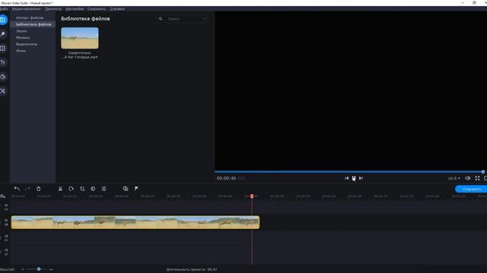The height and width of the screenshot is (273, 487).
Task: Open the color adjustments tool
Action: (x=93, y=189)
